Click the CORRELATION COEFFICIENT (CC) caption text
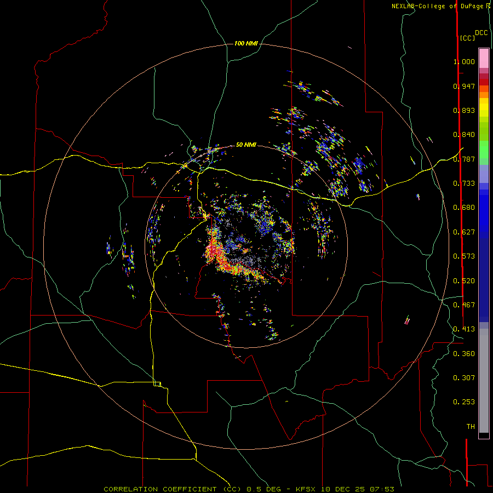This screenshot has width=493, height=493. pos(173,489)
